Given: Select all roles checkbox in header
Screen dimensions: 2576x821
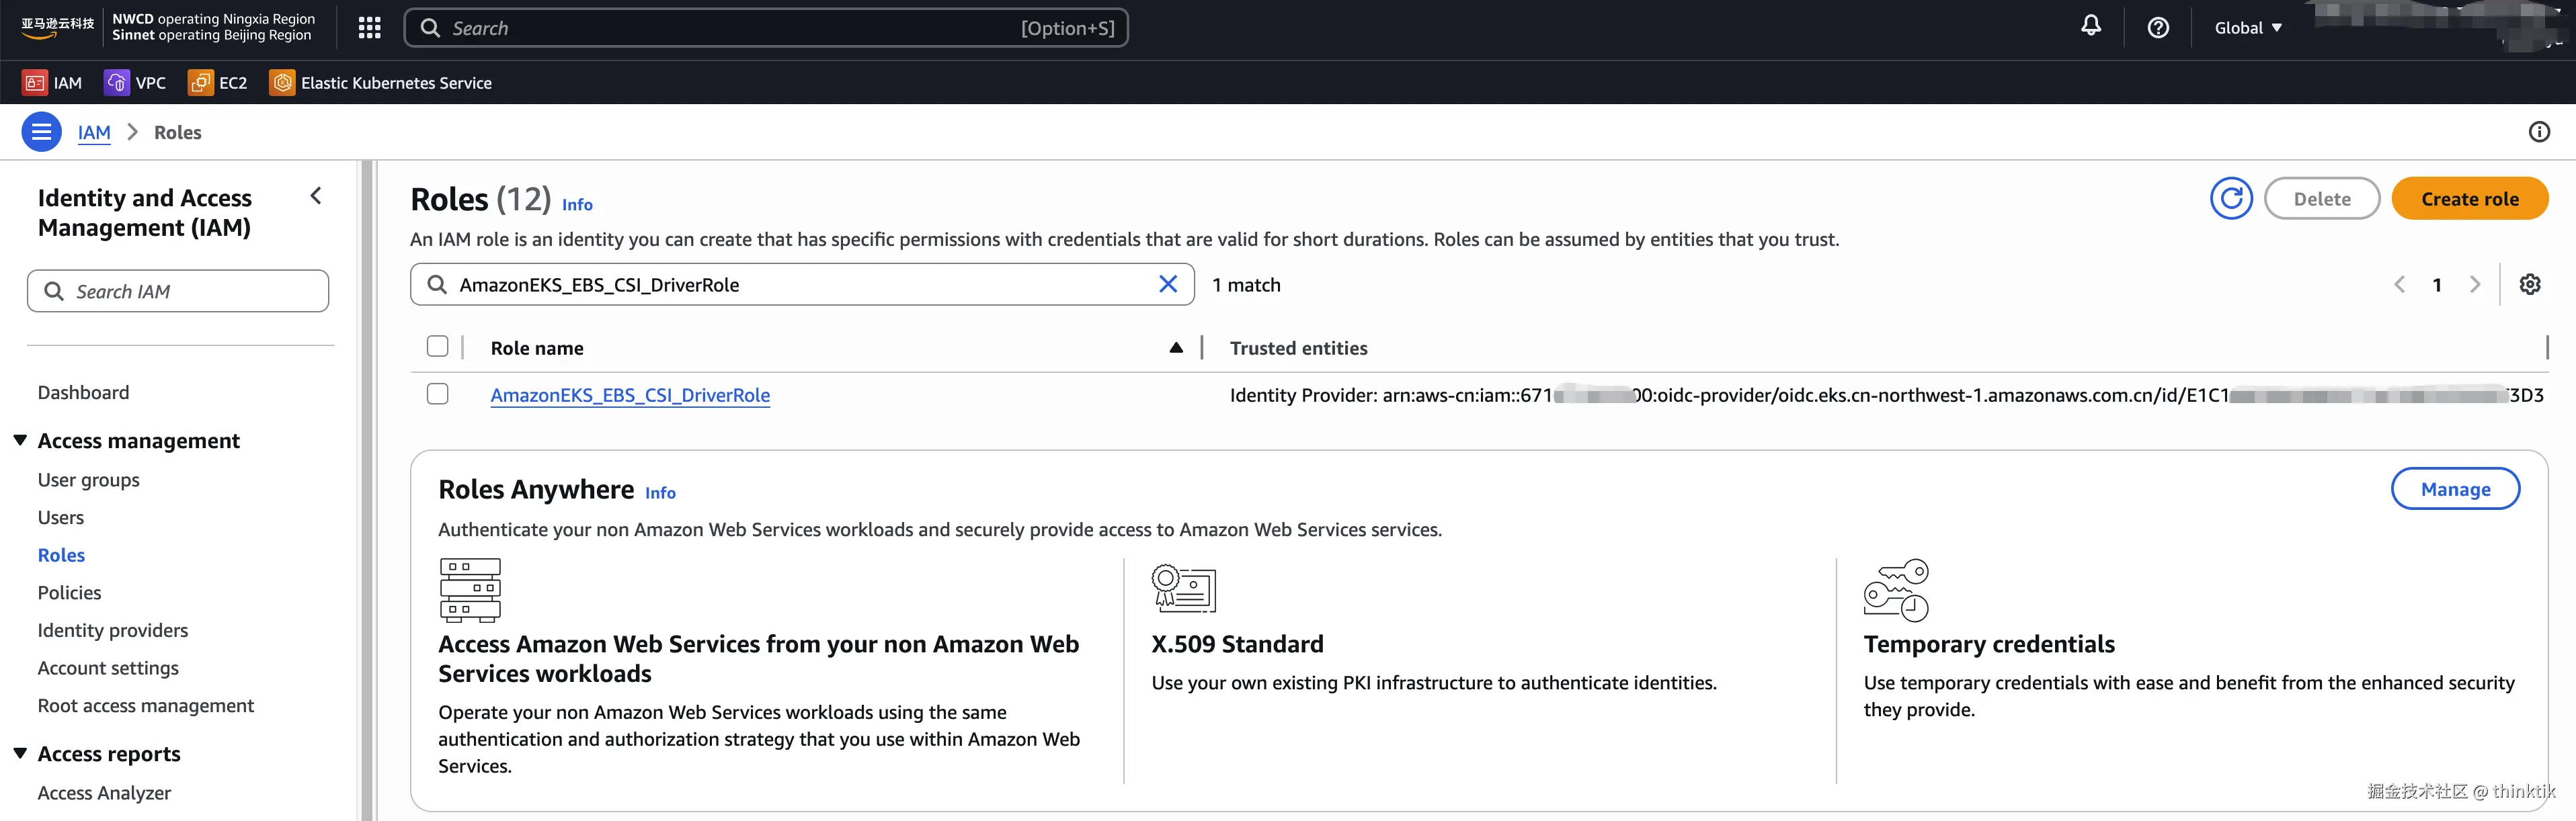Looking at the screenshot, I should 437,347.
